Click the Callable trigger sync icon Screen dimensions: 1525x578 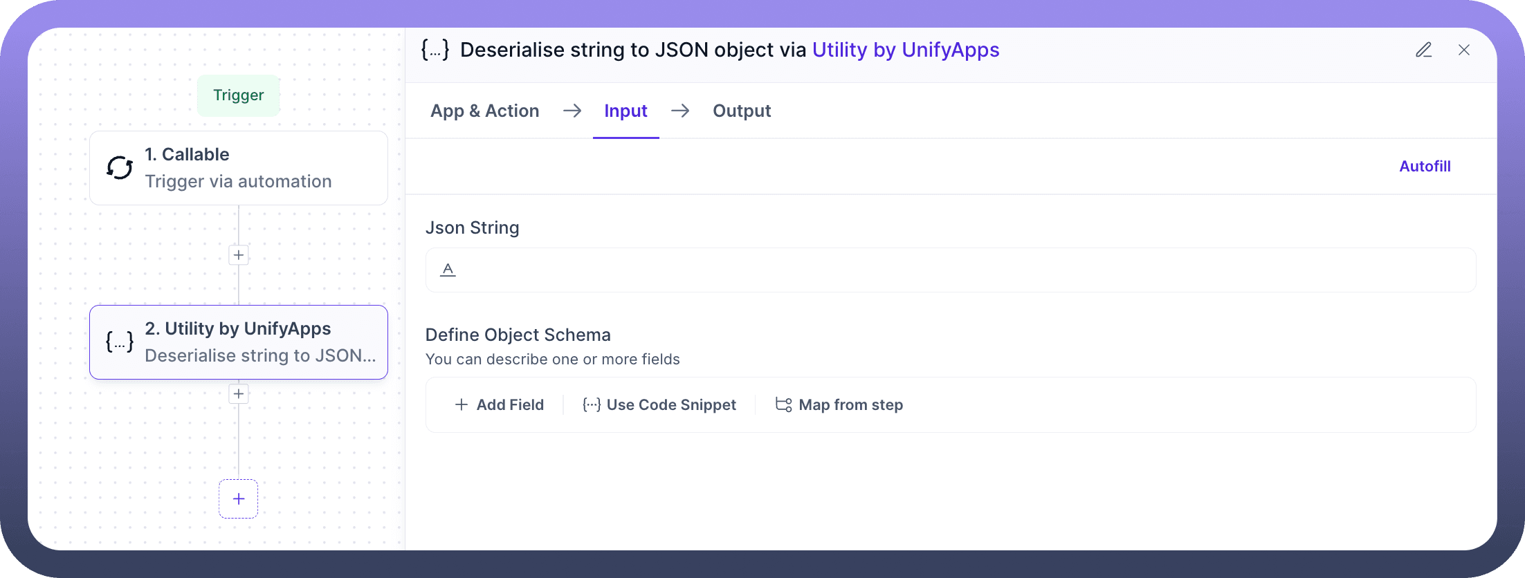(120, 168)
